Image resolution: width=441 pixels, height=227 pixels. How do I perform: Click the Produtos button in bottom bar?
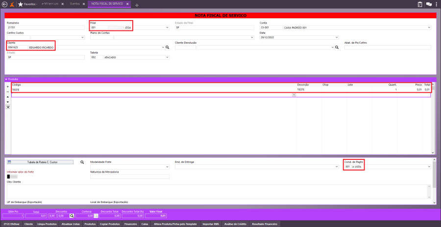click(90, 224)
